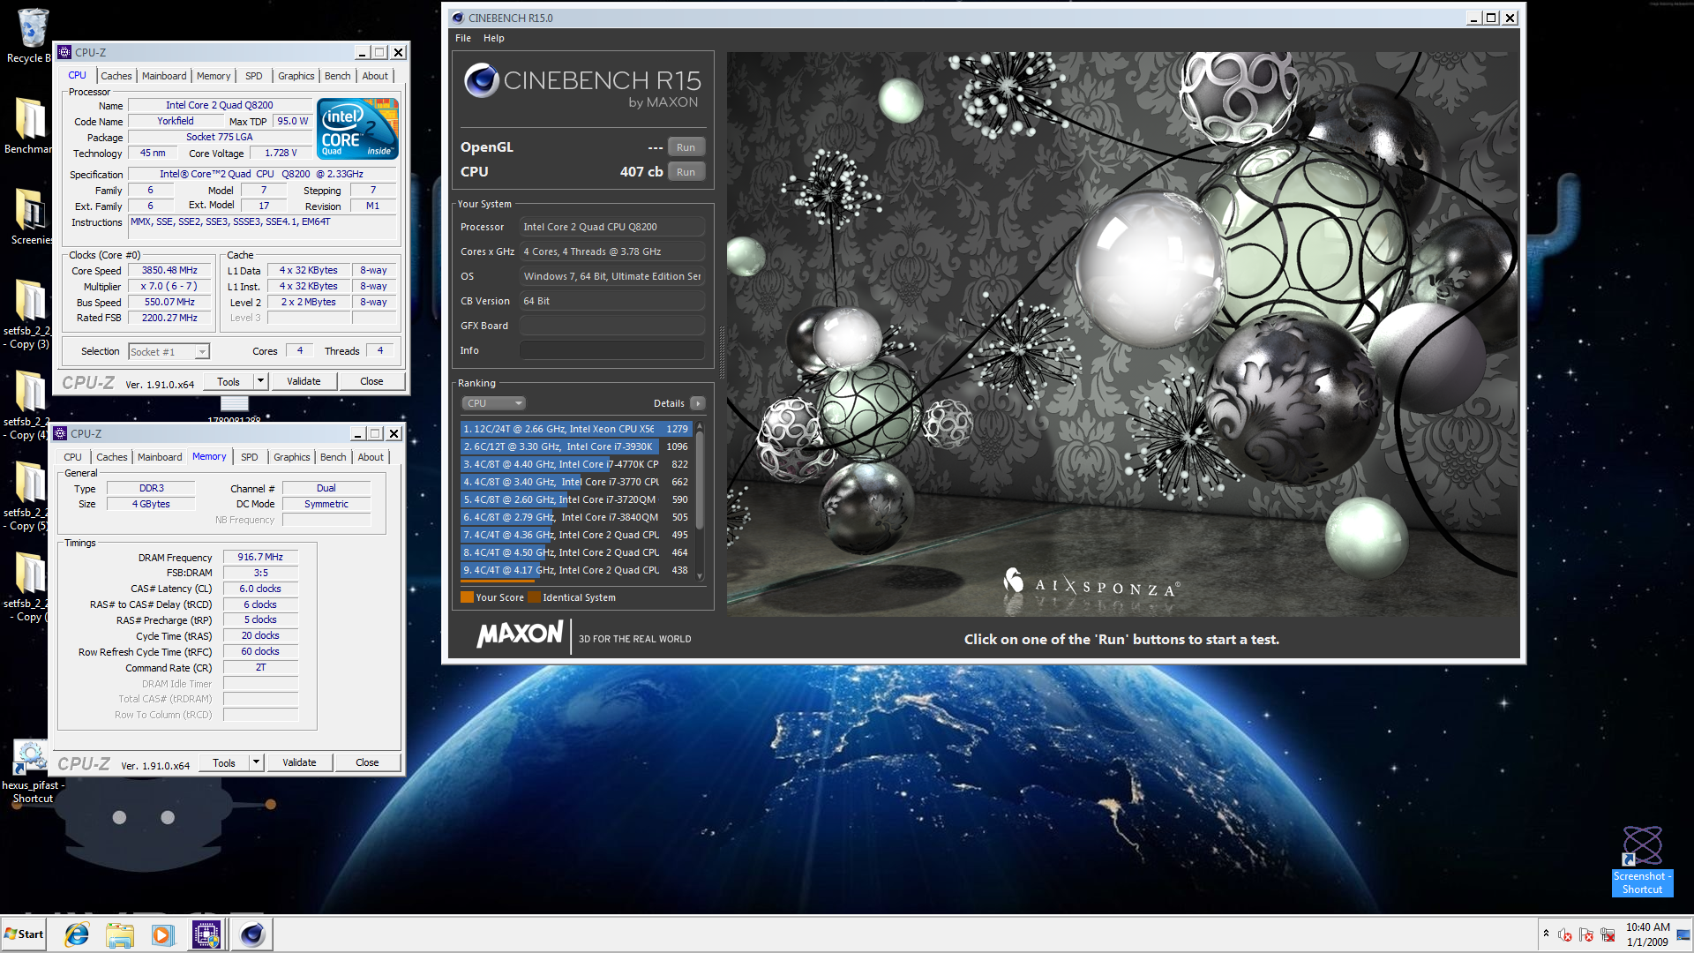Select ranking row Intel Core i7-3770 662
Image resolution: width=1694 pixels, height=953 pixels.
click(576, 482)
